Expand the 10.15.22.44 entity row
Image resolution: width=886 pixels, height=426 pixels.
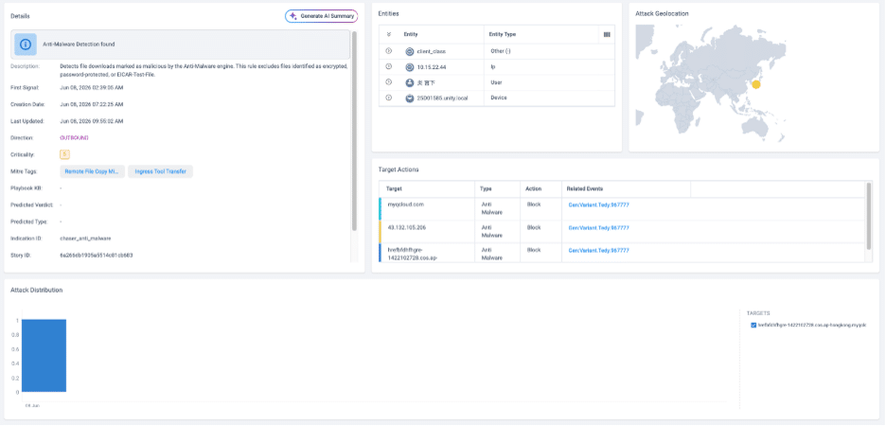tap(389, 66)
